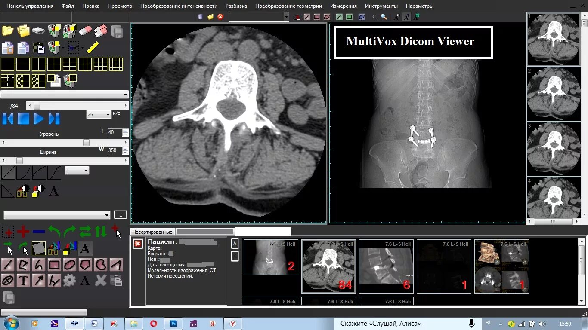The image size is (588, 330).
Task: Choose 2x2 grid layout icon
Action: point(54,64)
